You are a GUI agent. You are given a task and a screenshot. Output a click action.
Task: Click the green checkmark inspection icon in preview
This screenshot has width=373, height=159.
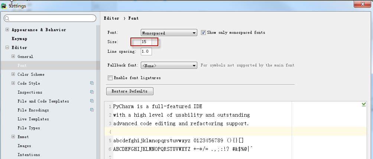(364, 104)
